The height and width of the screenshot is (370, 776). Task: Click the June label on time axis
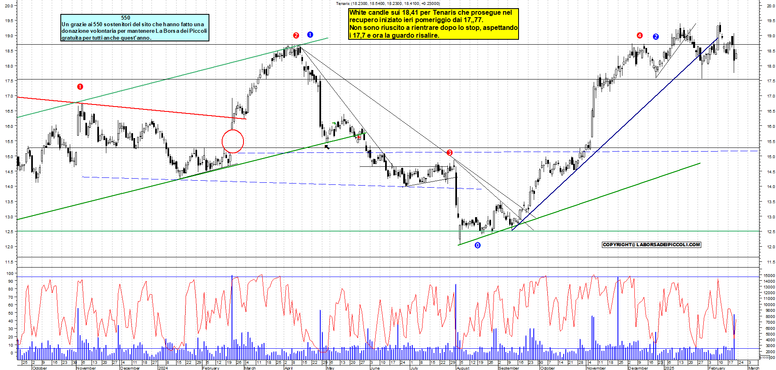coord(375,368)
